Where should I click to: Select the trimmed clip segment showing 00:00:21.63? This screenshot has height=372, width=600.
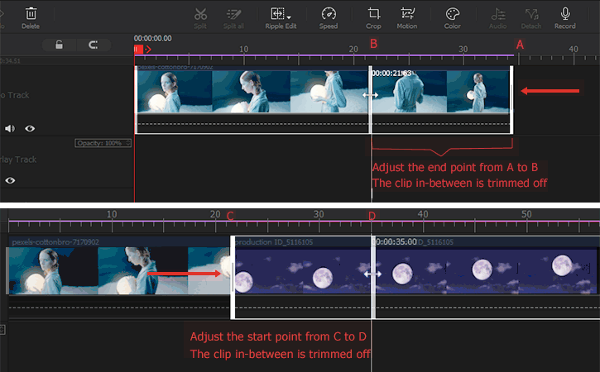(x=441, y=99)
